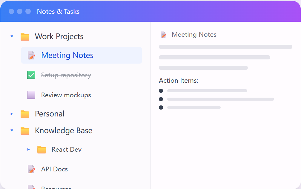This screenshot has height=189, width=301.
Task: Collapse the Work Projects folder arrow
Action: point(12,37)
